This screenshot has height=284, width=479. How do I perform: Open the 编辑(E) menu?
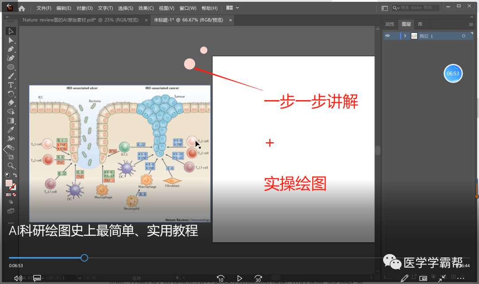pyautogui.click(x=64, y=8)
